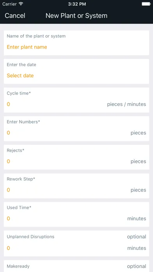Viewport: 153px width, 272px height.
Task: Edit the Enter Numbers pieces value
Action: click(76, 129)
